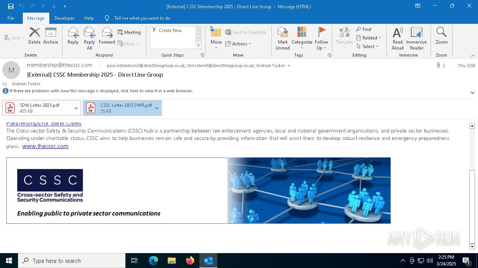Screen dimensions: 478x268
Task: Open the Move folder dropdown
Action: click(x=216, y=38)
